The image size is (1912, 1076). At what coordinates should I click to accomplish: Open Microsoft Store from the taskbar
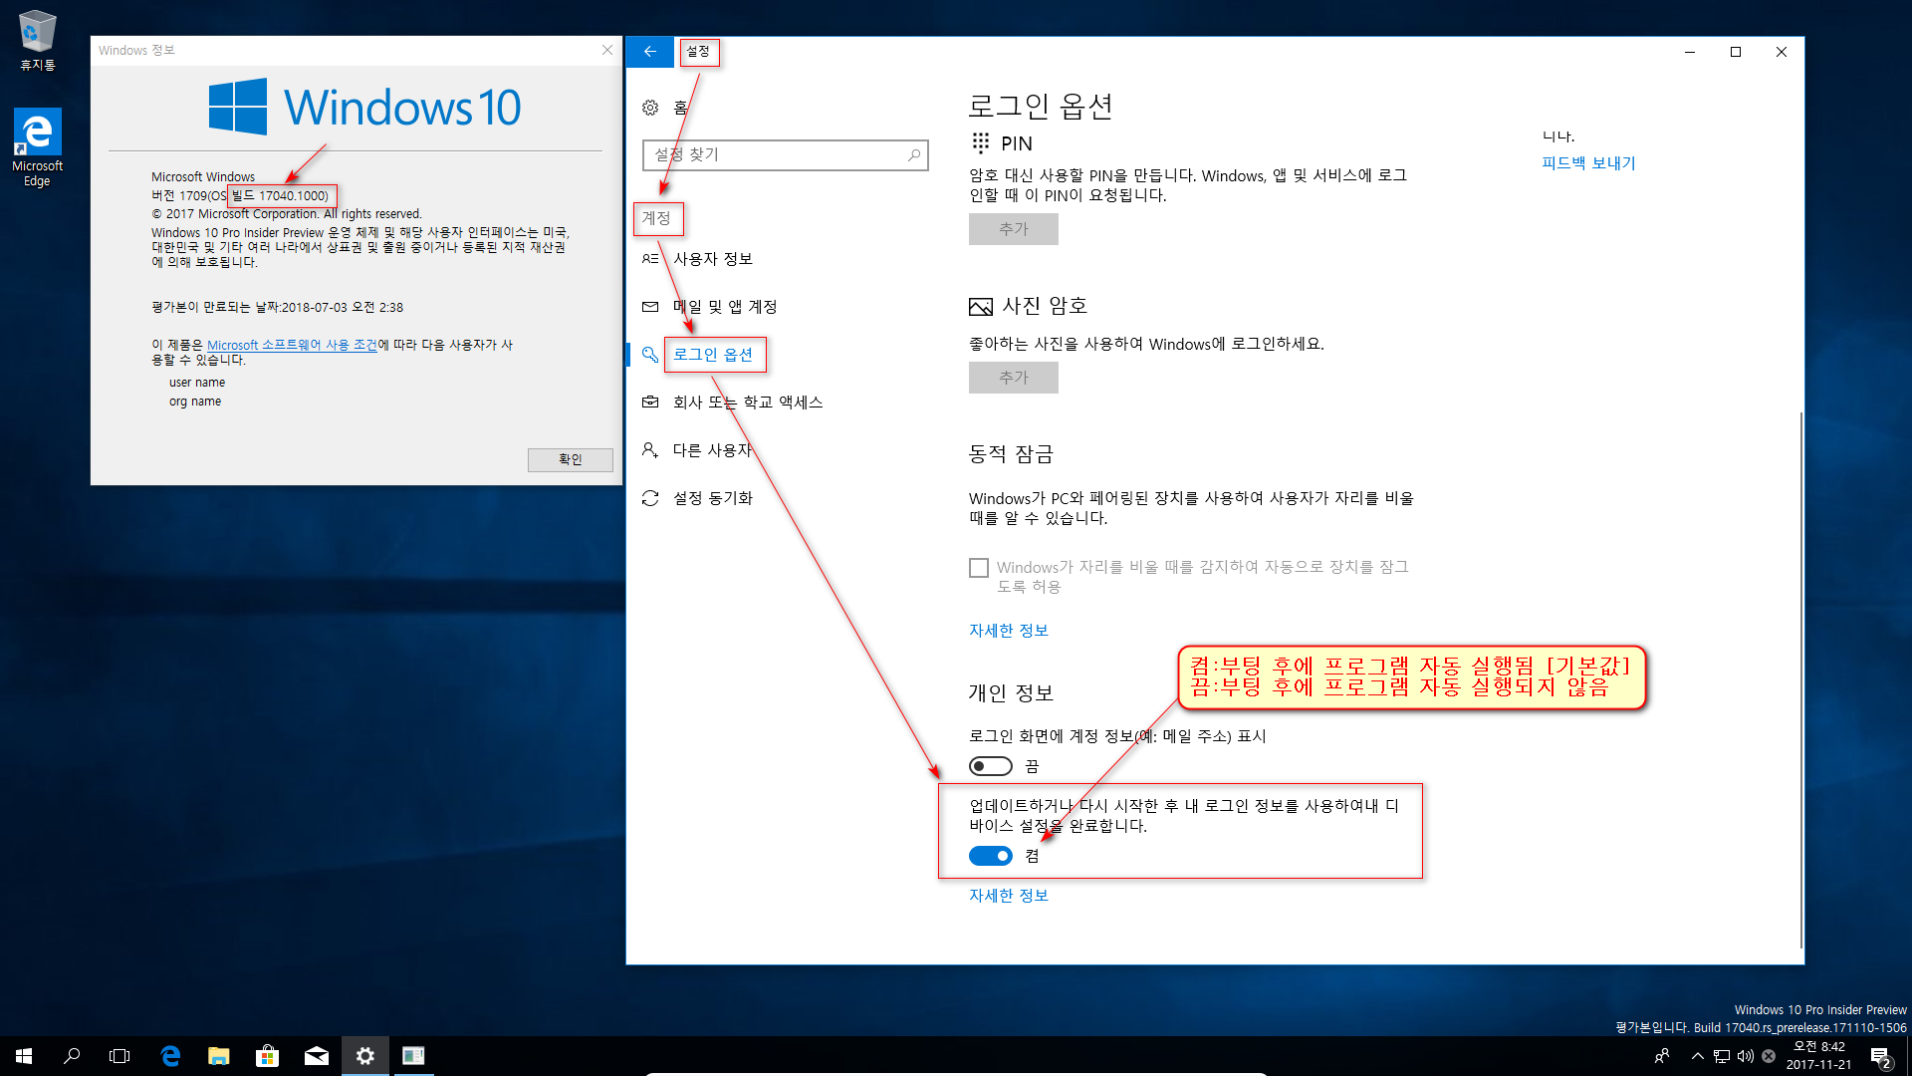(267, 1056)
